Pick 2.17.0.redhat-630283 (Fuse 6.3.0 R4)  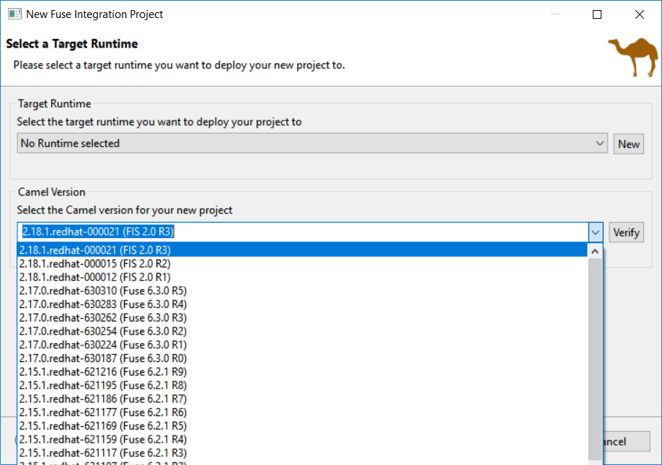(102, 304)
